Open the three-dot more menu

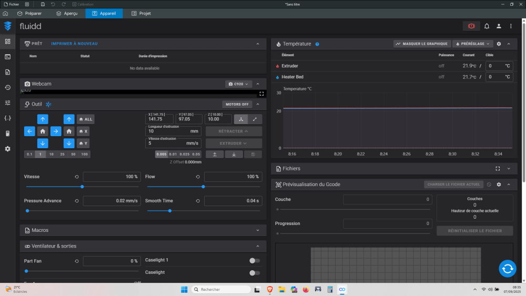click(511, 26)
